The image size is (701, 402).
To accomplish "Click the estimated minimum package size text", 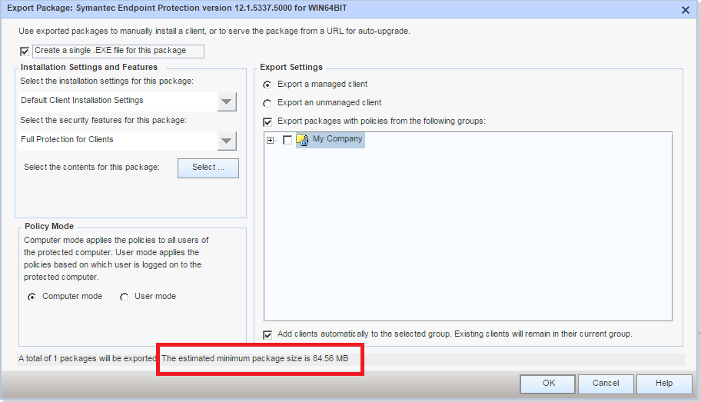I will 255,359.
